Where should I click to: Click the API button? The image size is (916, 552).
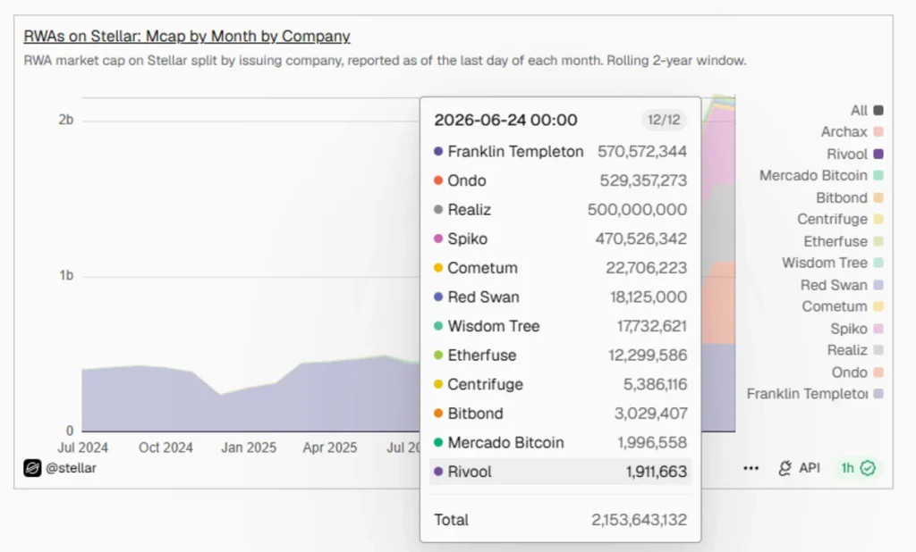coord(799,468)
